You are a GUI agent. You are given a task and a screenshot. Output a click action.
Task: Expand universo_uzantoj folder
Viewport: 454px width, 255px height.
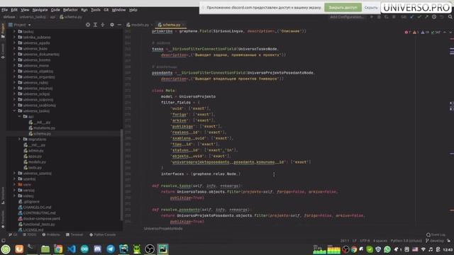point(14,173)
